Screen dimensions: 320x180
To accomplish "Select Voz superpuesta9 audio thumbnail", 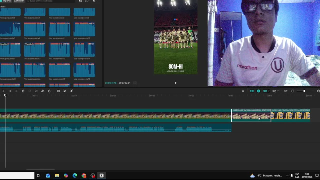I will [59, 29].
